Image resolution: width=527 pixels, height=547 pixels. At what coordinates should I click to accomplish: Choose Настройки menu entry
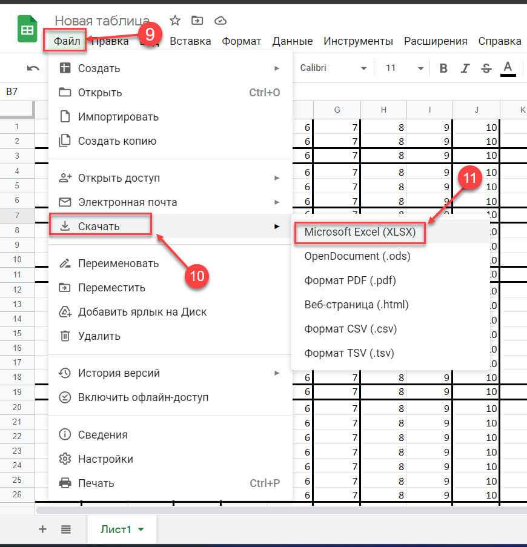click(170, 459)
